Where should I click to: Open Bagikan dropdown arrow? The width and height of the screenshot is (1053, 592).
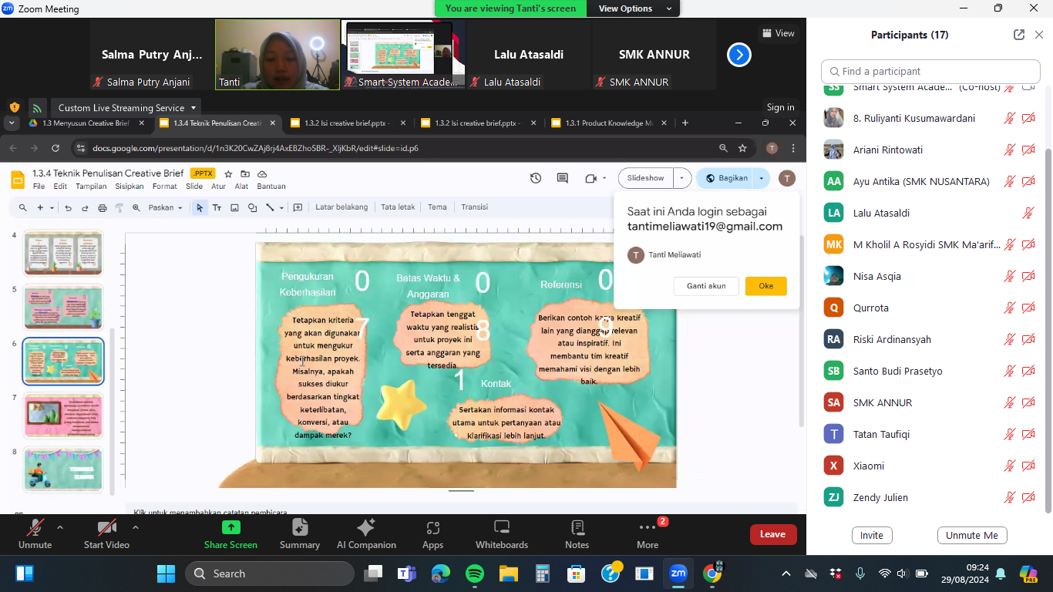762,178
